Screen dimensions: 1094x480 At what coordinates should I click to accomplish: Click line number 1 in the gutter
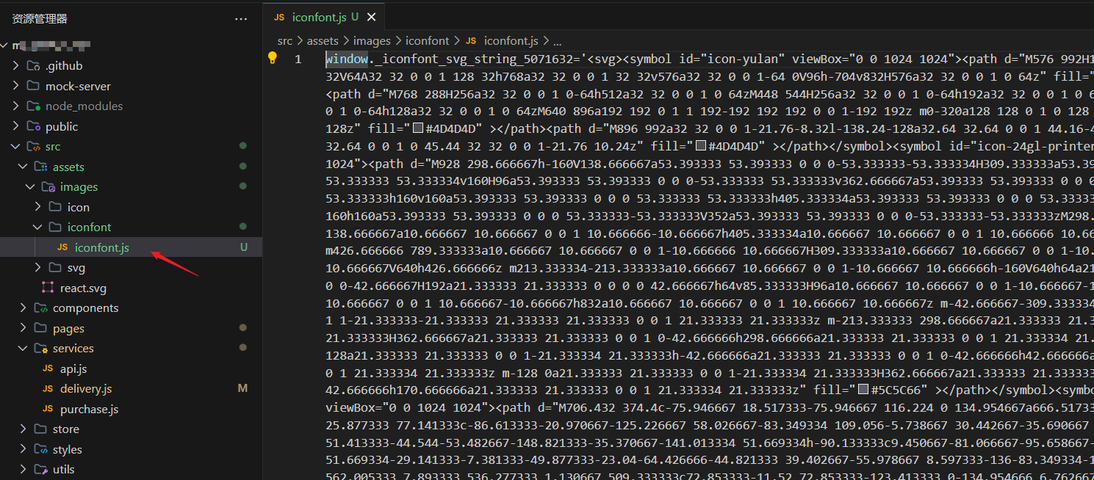click(298, 59)
